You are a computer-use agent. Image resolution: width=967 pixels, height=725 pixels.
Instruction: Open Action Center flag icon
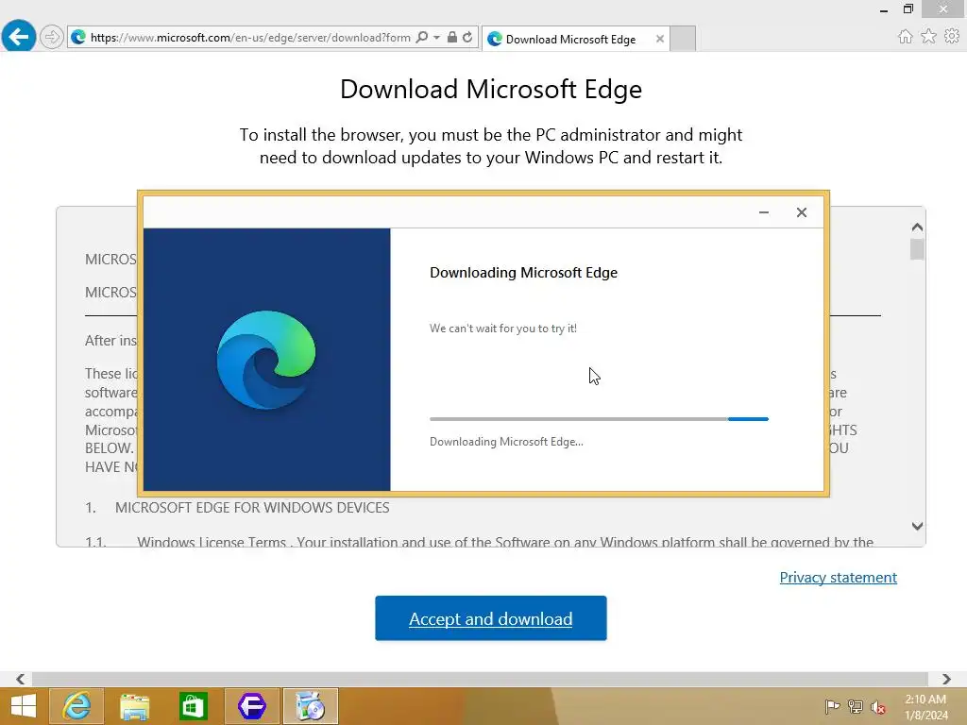832,706
